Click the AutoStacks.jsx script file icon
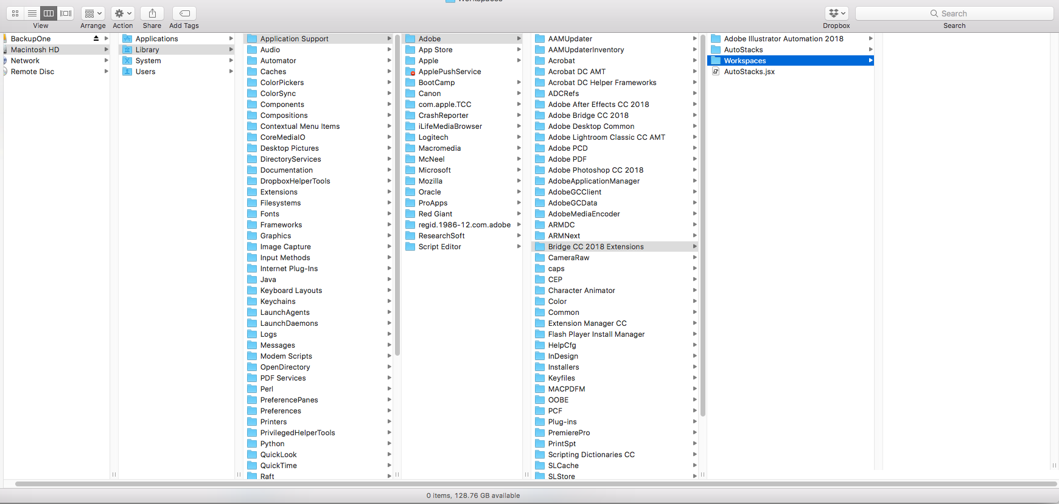This screenshot has height=504, width=1059. tap(716, 72)
